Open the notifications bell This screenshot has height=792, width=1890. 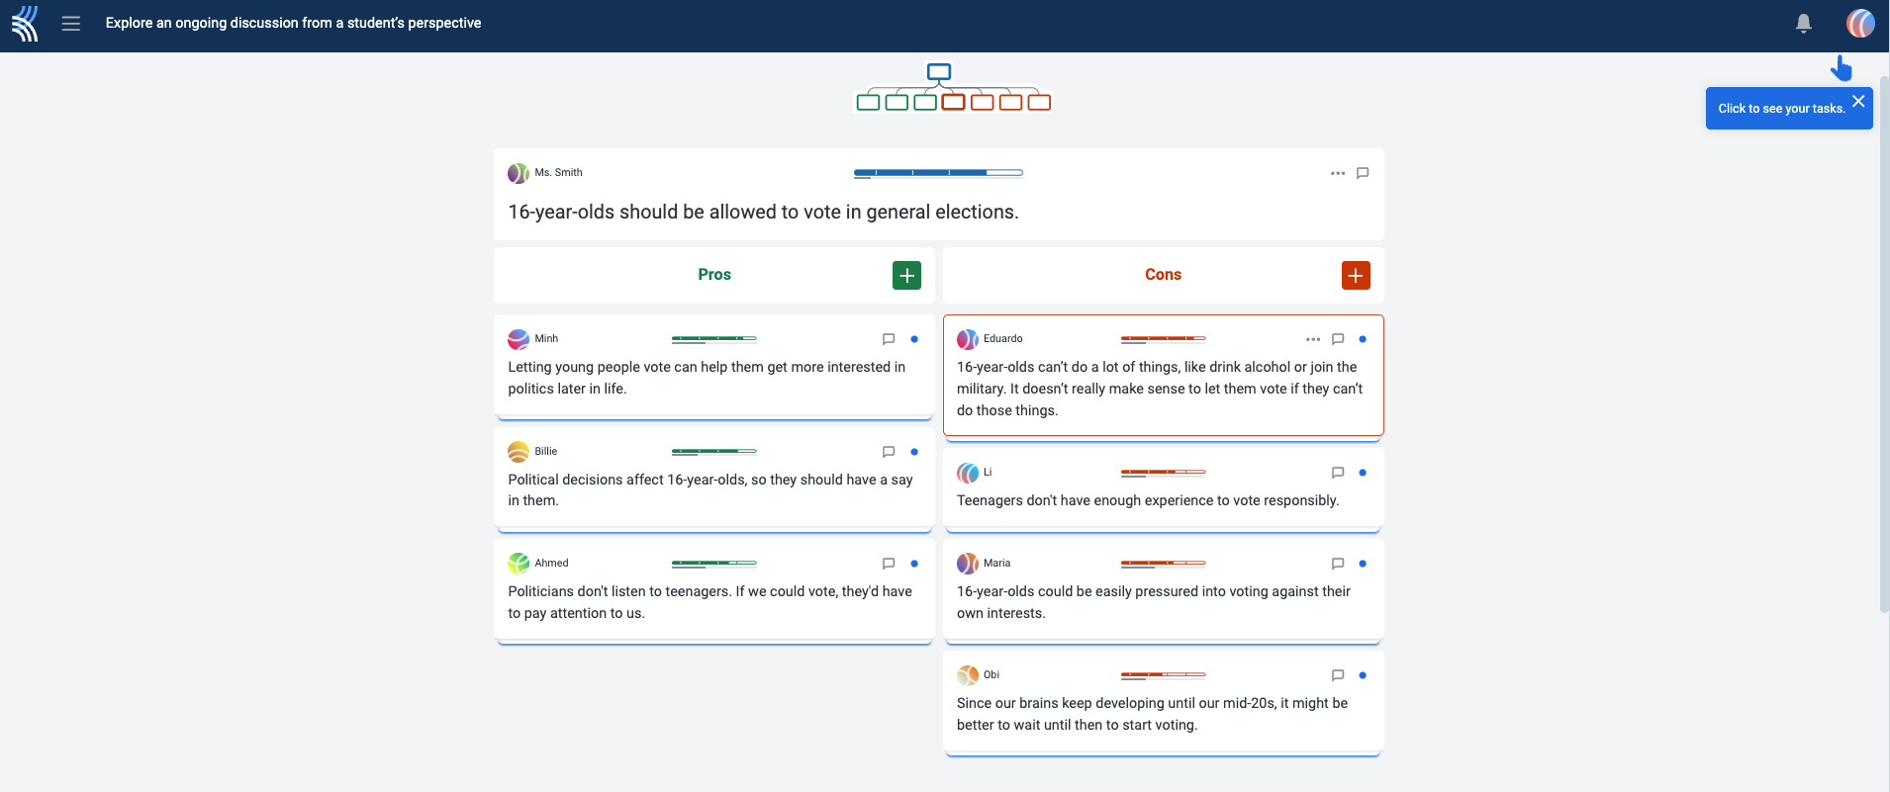point(1803,23)
